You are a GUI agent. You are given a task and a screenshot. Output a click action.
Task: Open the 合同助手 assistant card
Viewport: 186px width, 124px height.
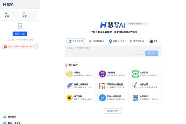(146, 98)
